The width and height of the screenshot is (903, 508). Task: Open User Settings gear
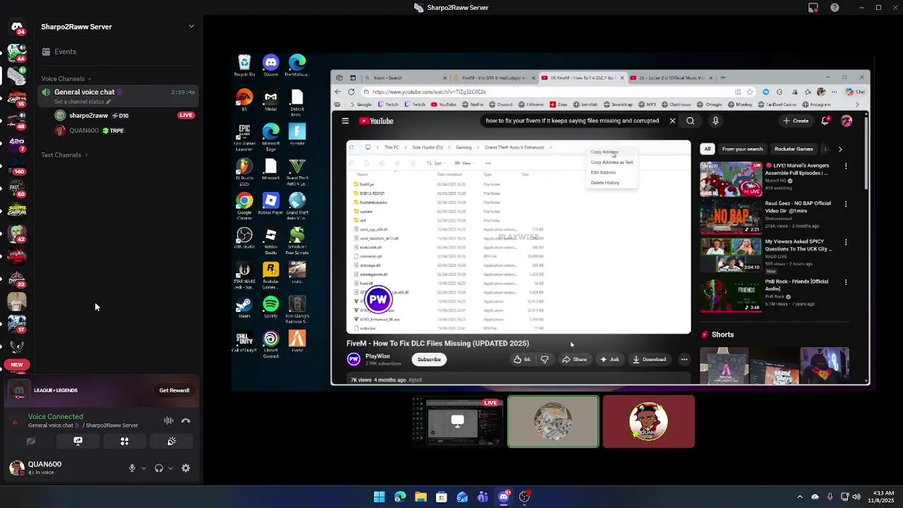click(x=186, y=468)
